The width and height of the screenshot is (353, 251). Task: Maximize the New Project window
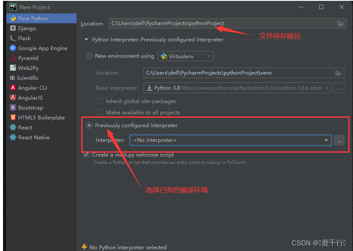pos(321,7)
